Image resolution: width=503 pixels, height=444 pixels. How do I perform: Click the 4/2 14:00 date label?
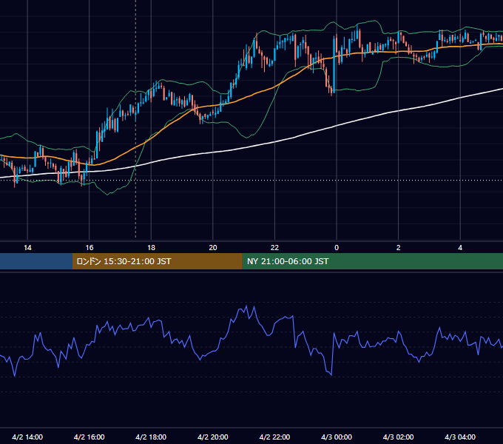27,437
